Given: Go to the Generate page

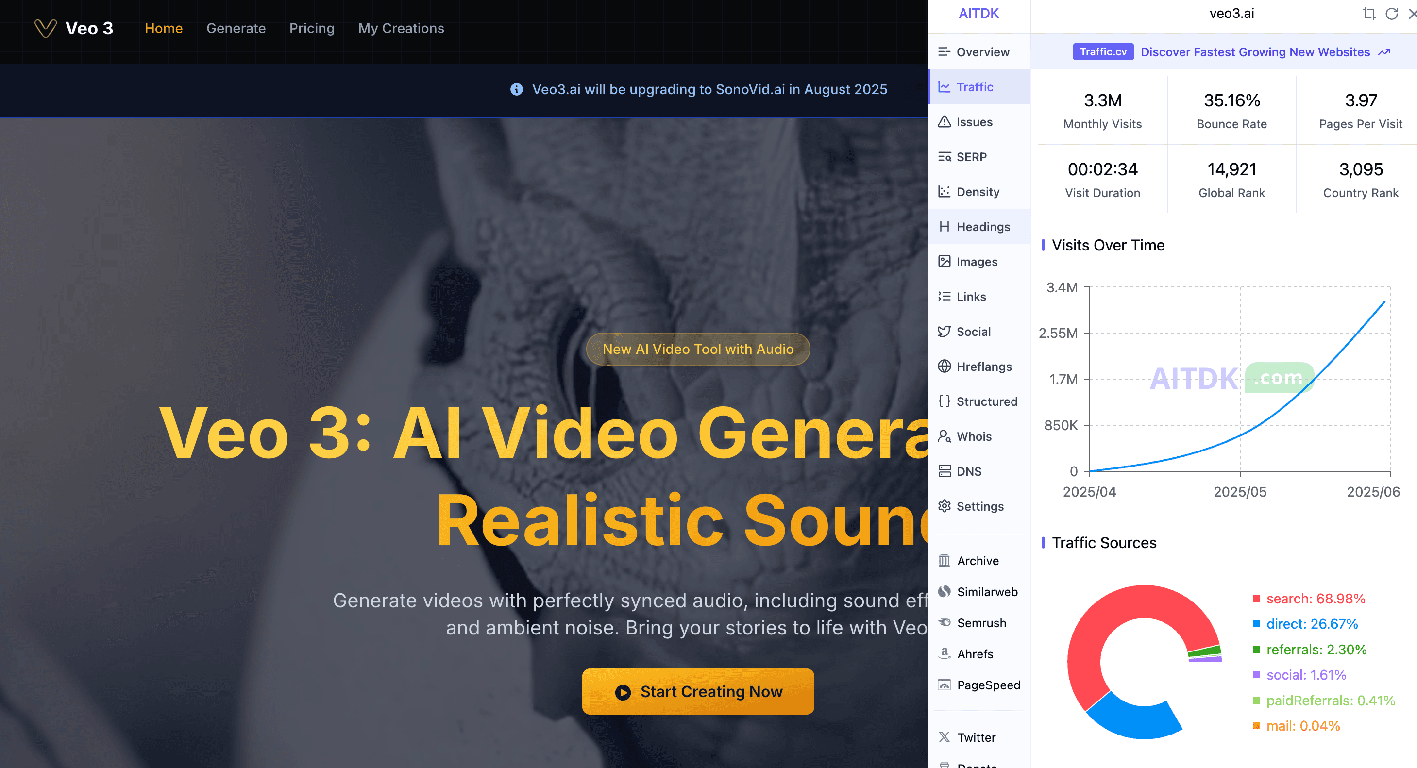Looking at the screenshot, I should click(236, 28).
